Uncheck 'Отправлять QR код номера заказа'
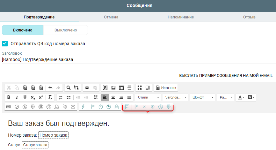The width and height of the screenshot is (276, 150). click(x=5, y=44)
